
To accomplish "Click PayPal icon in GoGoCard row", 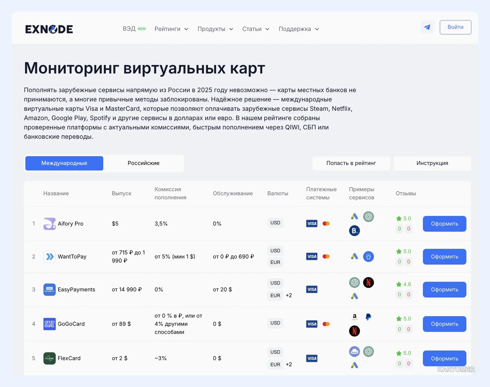I will (x=368, y=317).
